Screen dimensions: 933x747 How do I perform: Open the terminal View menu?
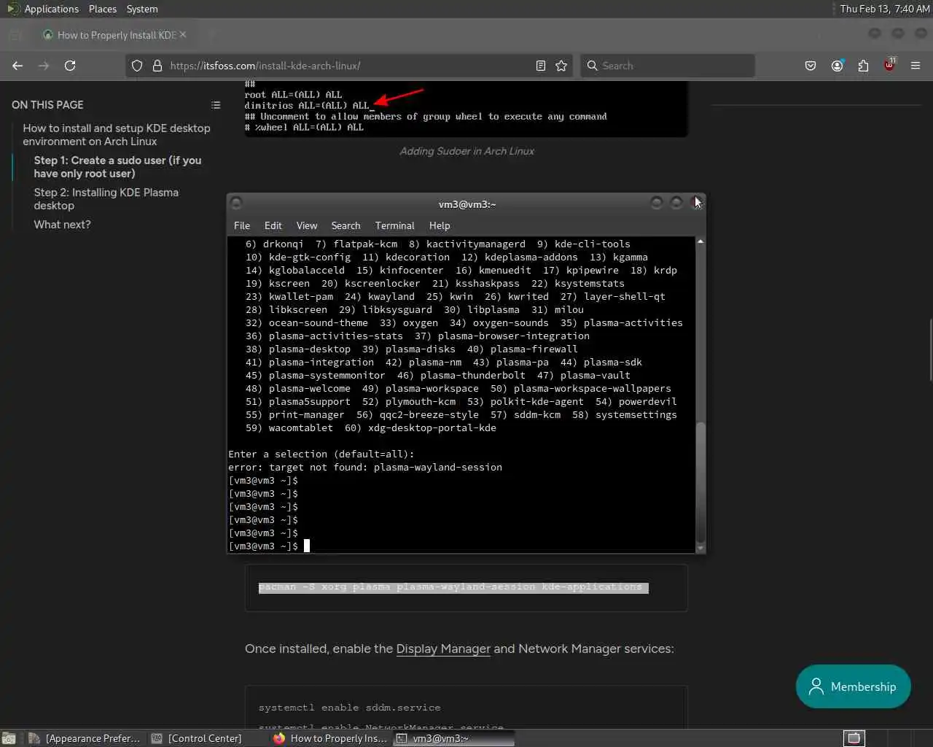click(307, 225)
